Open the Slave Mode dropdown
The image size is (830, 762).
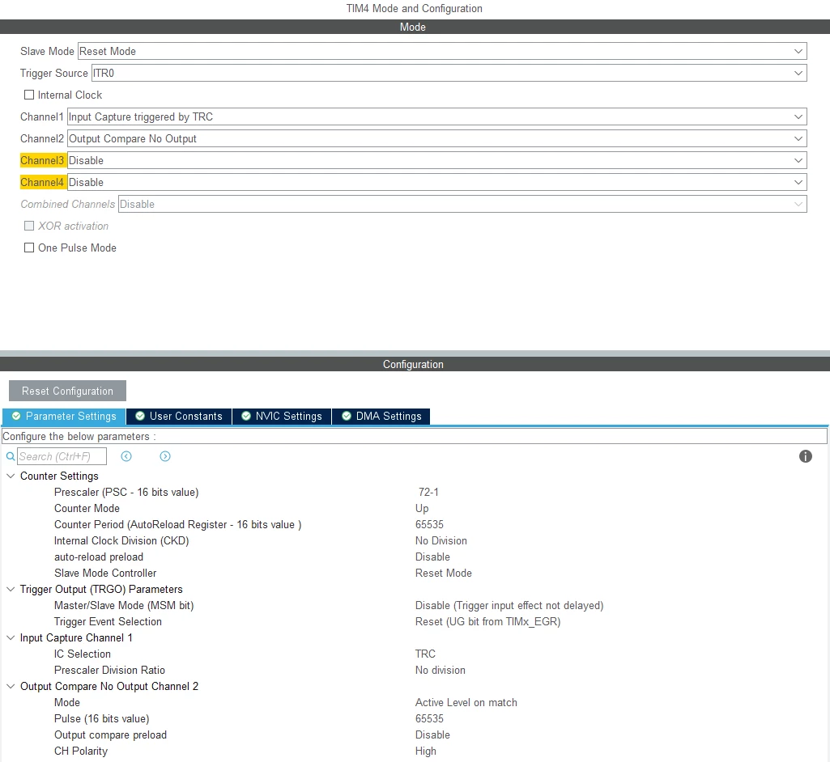tap(442, 51)
